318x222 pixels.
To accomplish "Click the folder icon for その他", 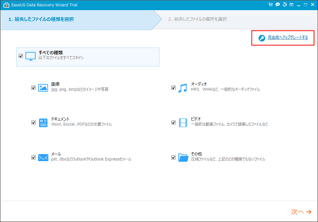I will (x=183, y=158).
